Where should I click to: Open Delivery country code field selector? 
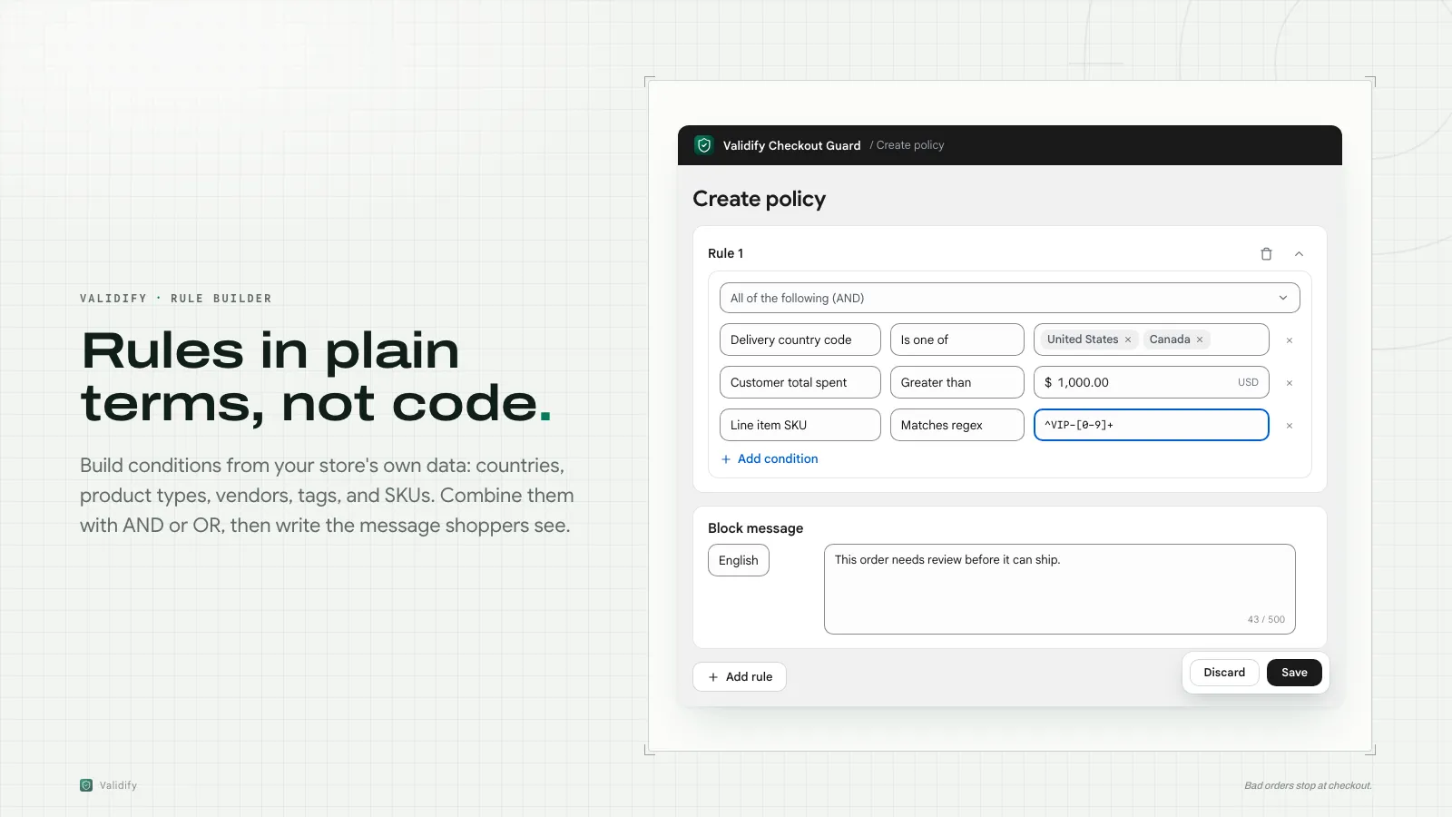pos(800,340)
